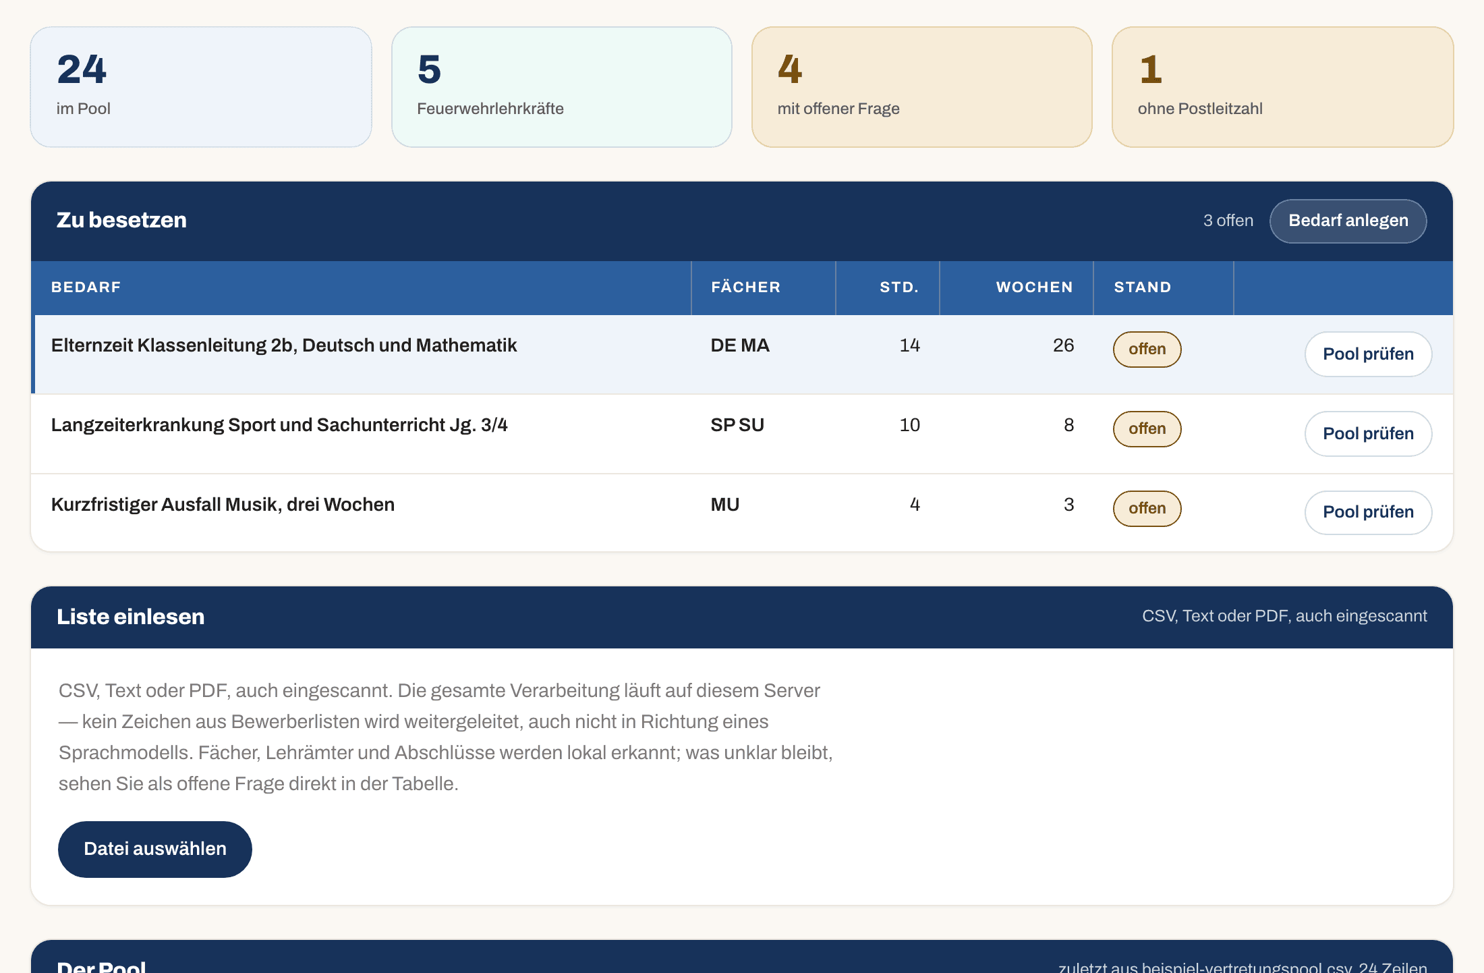Click the 10 hours value in Langzeiterkrankung row
The image size is (1484, 973).
click(909, 425)
